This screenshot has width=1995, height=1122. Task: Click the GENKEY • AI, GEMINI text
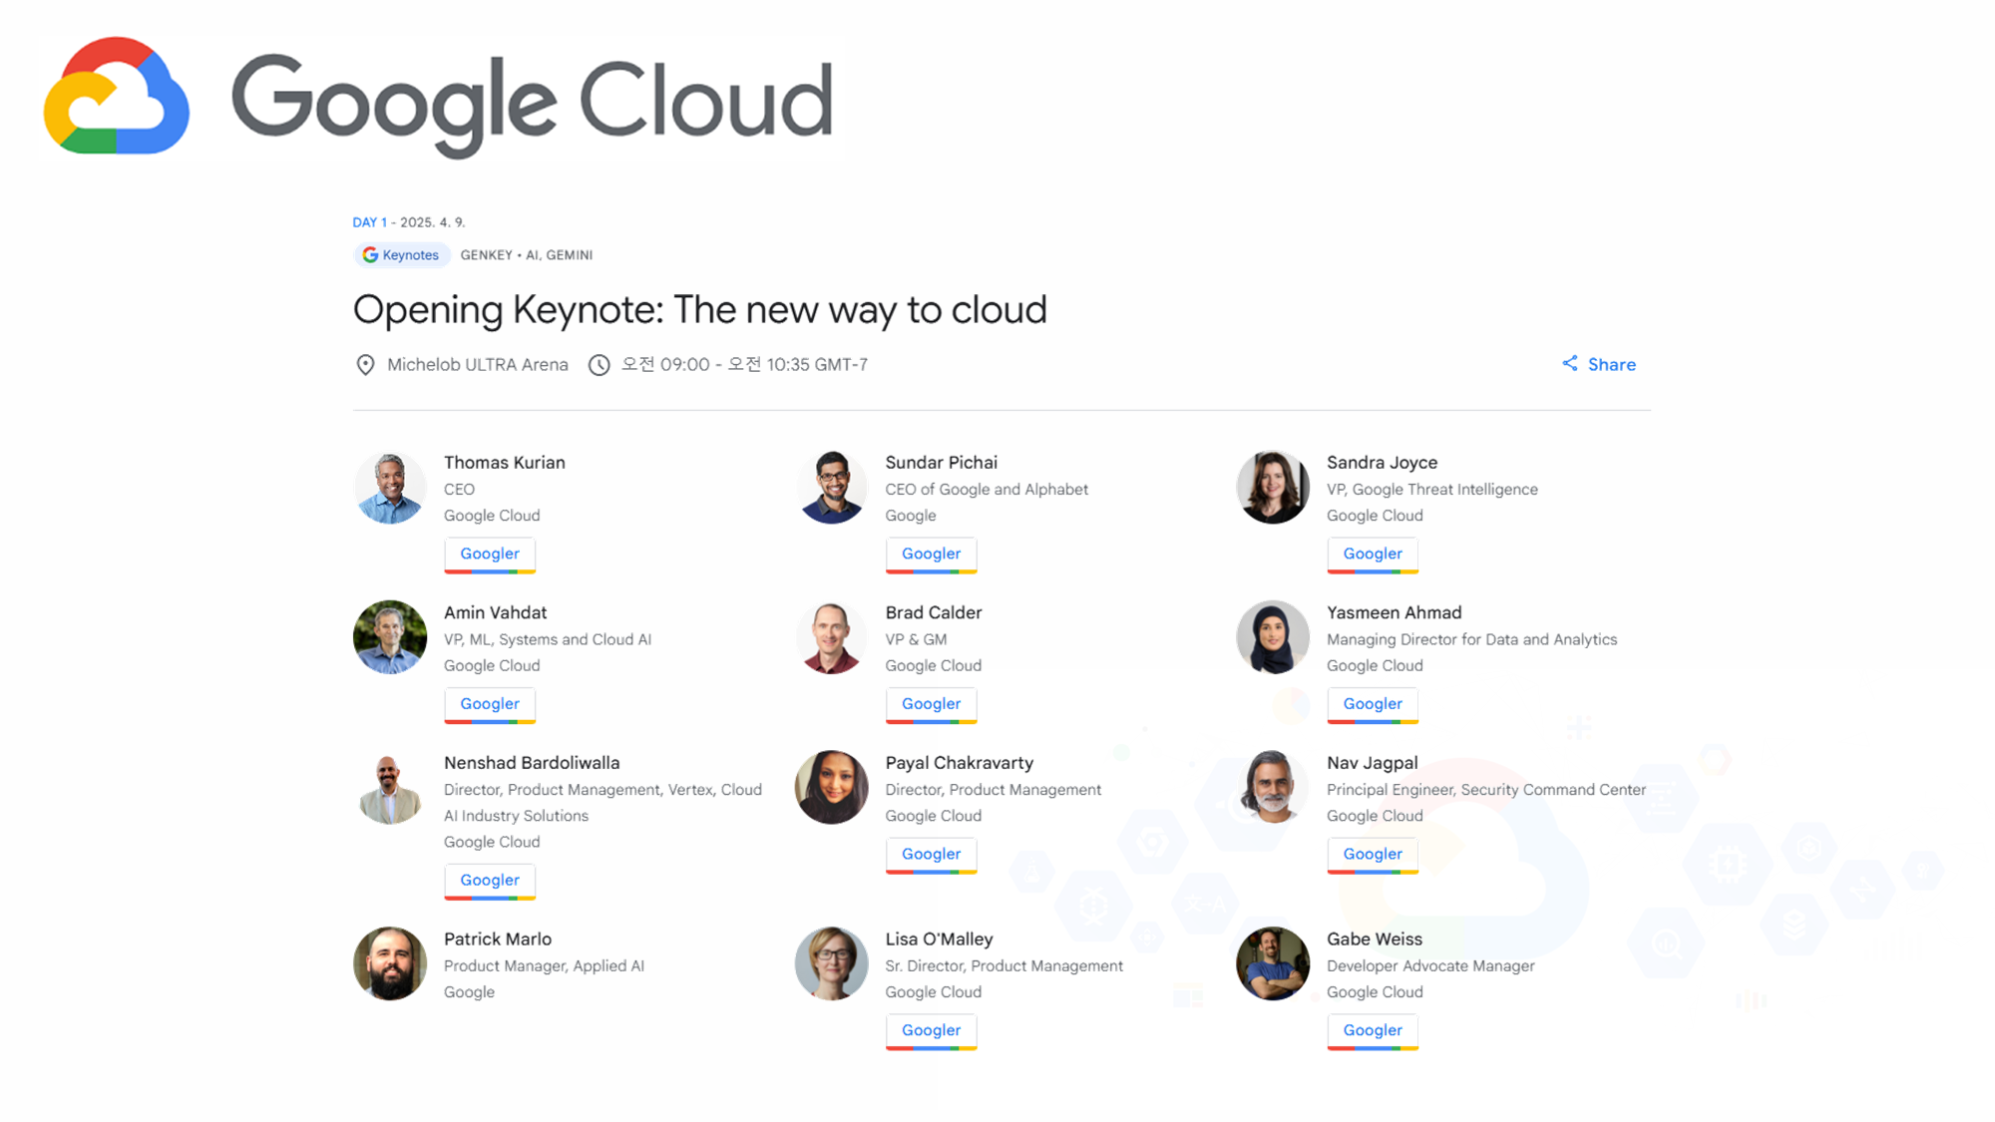(x=527, y=255)
